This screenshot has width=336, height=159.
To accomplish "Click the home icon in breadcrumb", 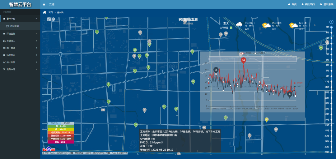I will tap(44, 12).
